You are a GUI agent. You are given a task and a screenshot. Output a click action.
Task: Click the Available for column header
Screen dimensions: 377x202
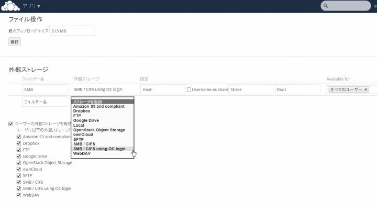point(338,79)
